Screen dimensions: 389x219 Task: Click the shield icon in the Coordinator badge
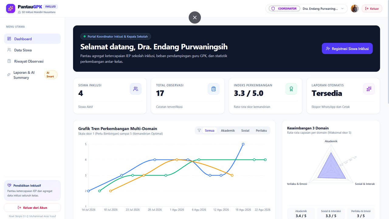click(273, 9)
